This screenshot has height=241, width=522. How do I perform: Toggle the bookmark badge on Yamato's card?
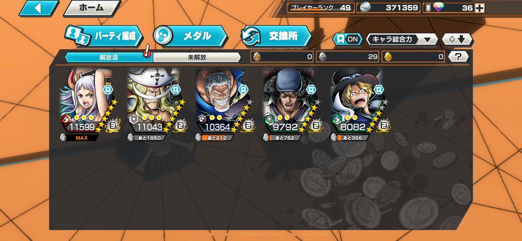[107, 89]
